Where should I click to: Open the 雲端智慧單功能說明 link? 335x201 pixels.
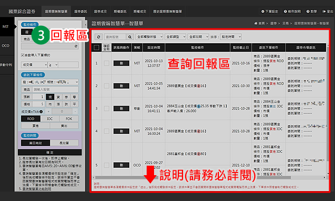tap(36, 189)
